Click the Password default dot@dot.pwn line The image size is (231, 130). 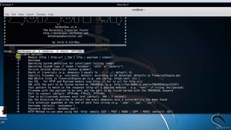(47, 109)
